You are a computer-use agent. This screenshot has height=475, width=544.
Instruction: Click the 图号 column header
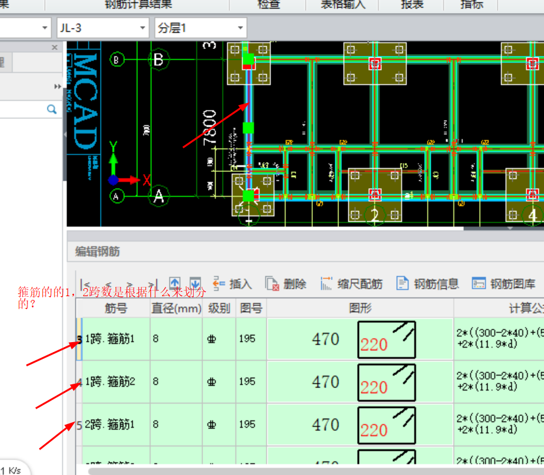coord(252,308)
